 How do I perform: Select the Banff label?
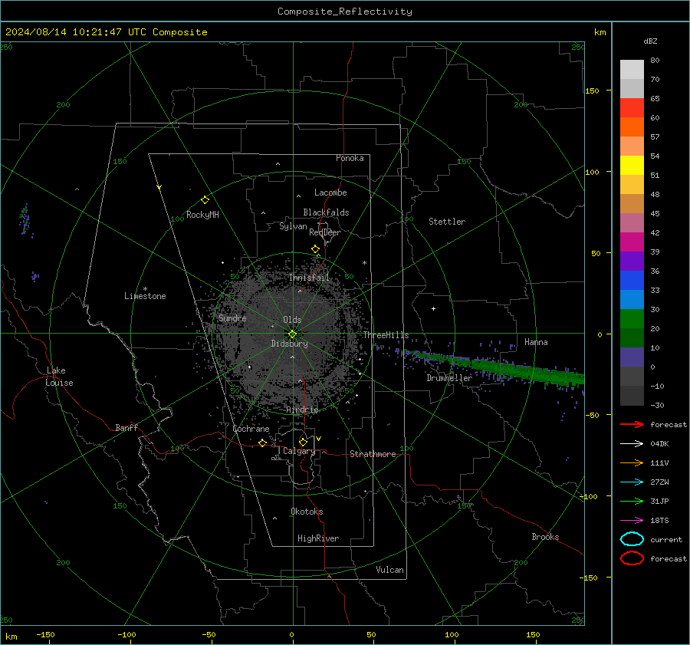(x=127, y=427)
